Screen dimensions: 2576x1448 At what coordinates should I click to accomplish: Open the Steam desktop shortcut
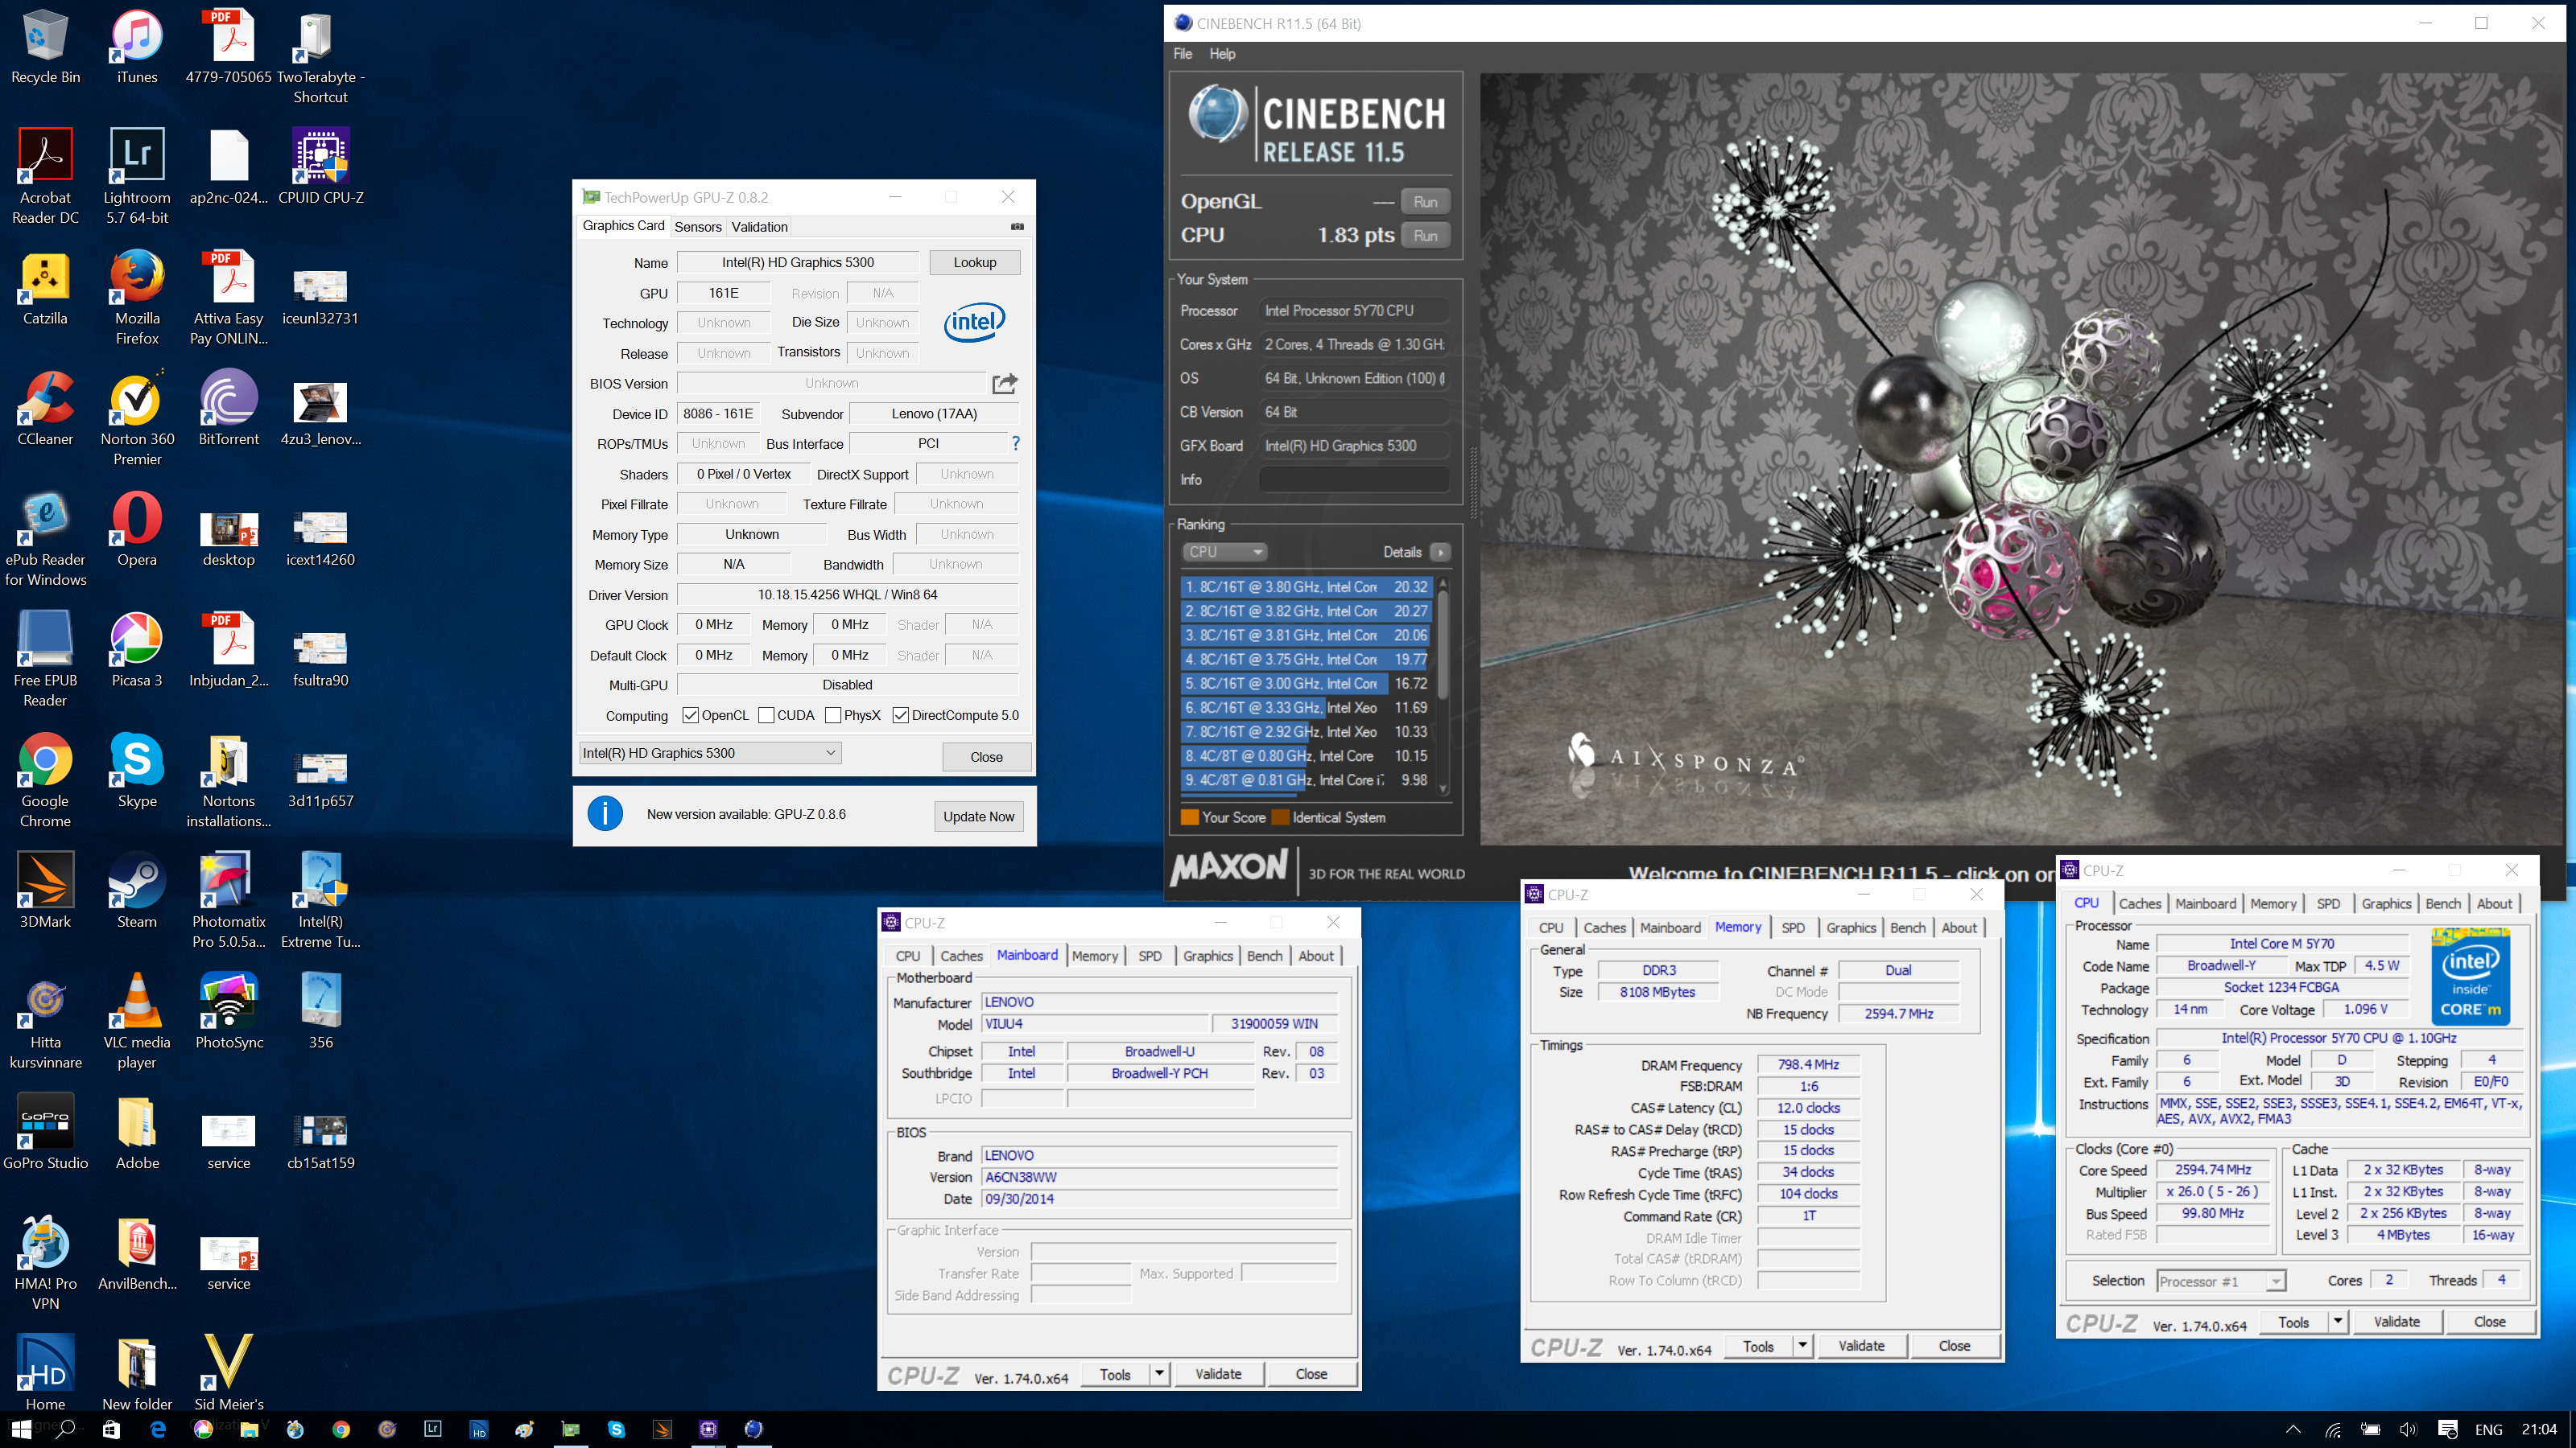click(137, 891)
